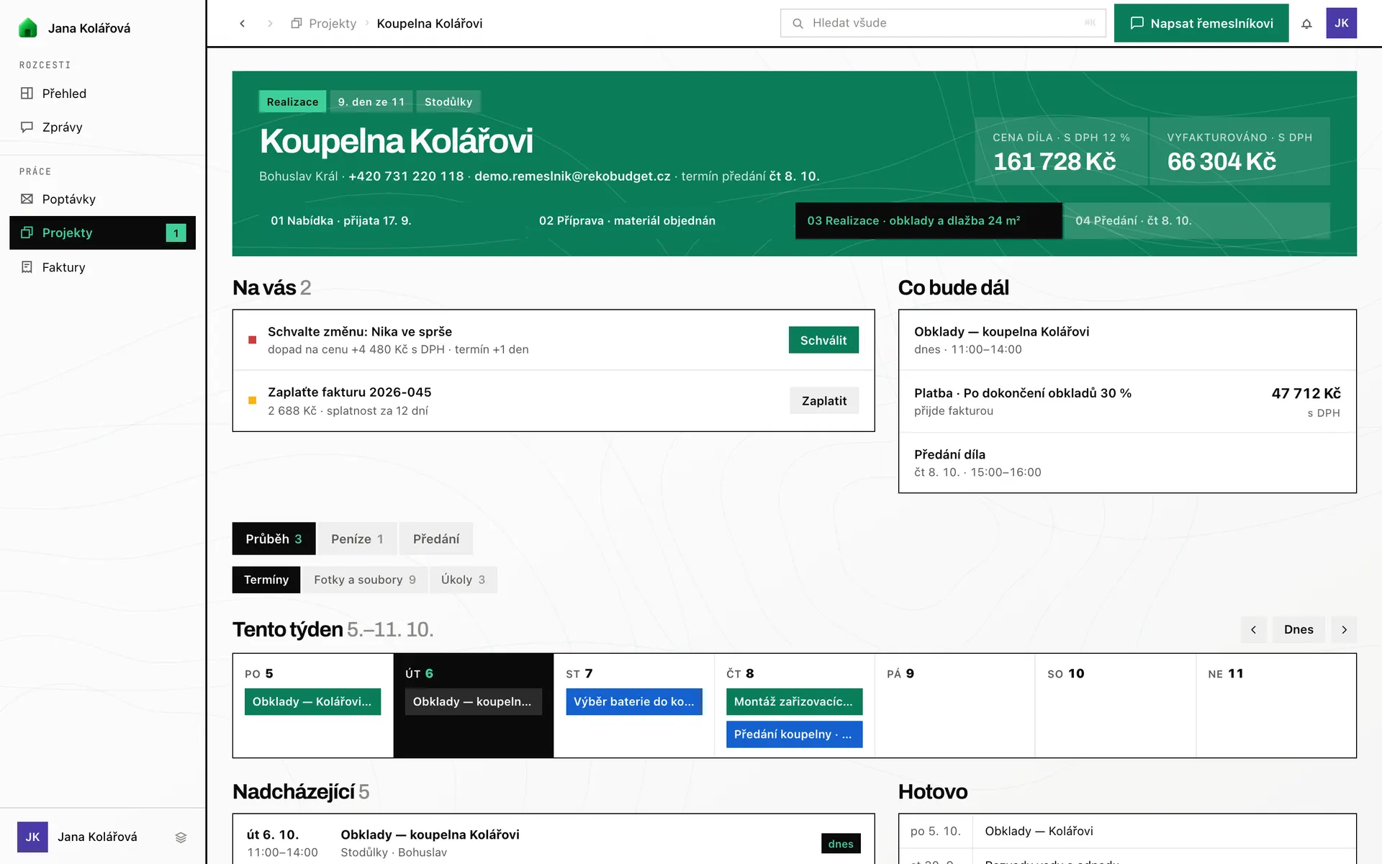Open the Úkoly sub-tab
This screenshot has width=1382, height=864.
pyautogui.click(x=463, y=580)
